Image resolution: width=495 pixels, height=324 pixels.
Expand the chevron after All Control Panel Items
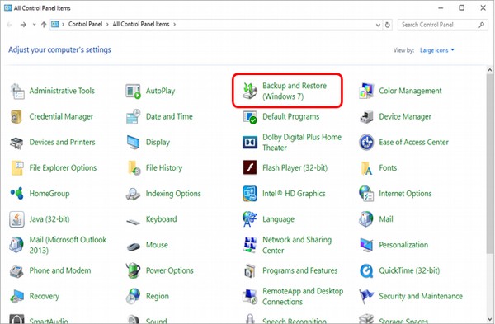pos(174,24)
